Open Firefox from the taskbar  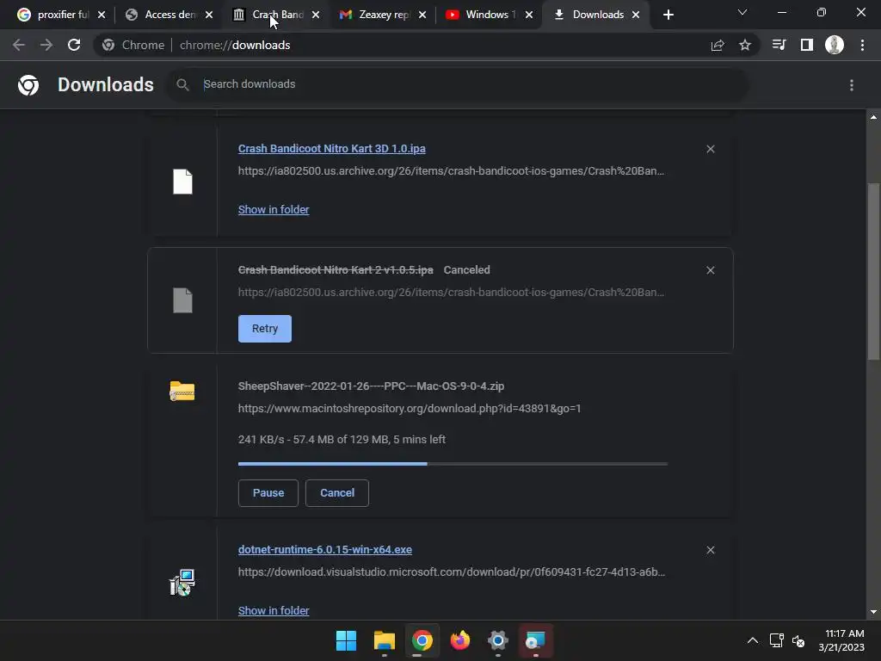point(460,640)
